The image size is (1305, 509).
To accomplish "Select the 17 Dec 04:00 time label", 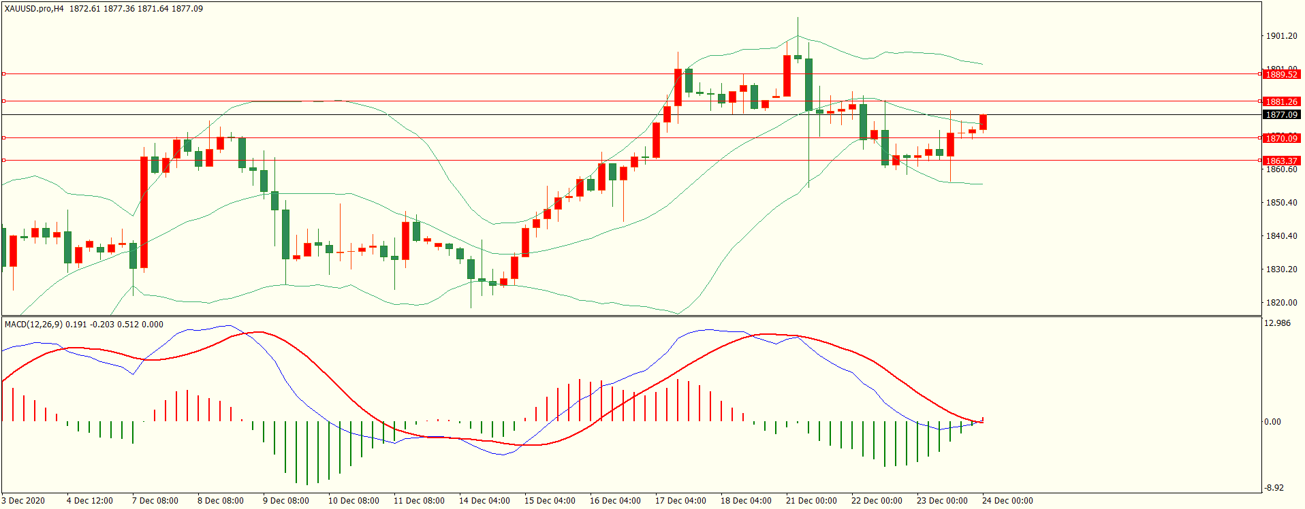I will tap(680, 501).
